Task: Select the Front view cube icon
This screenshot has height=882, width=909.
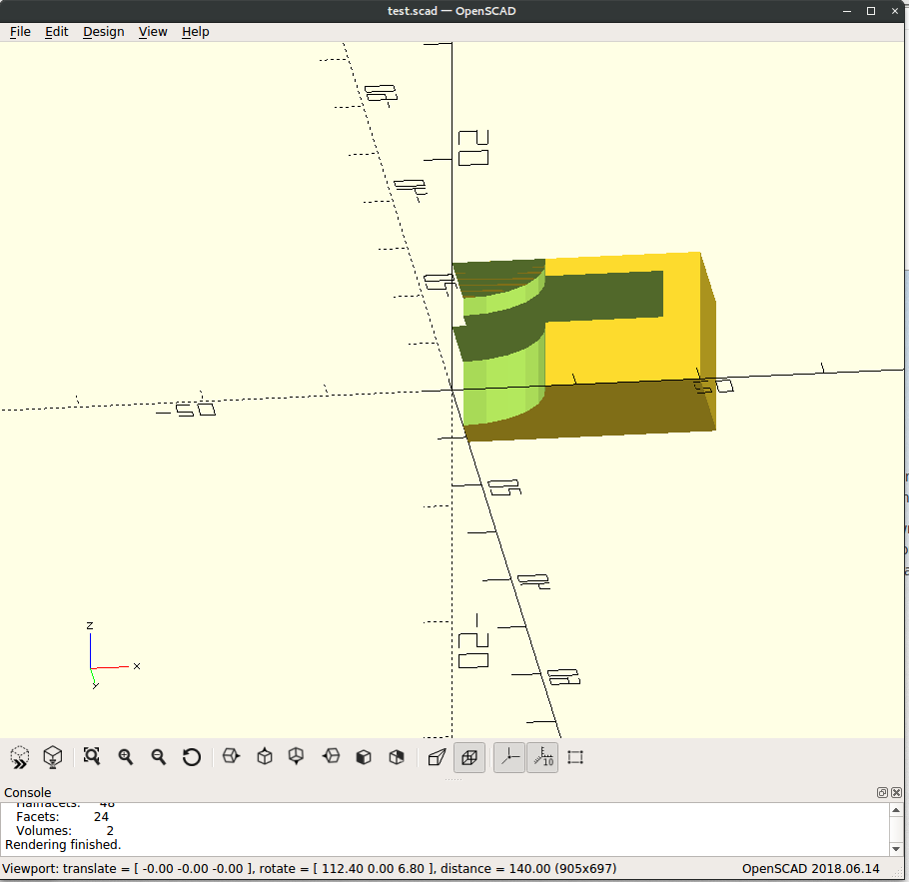Action: pyautogui.click(x=364, y=757)
